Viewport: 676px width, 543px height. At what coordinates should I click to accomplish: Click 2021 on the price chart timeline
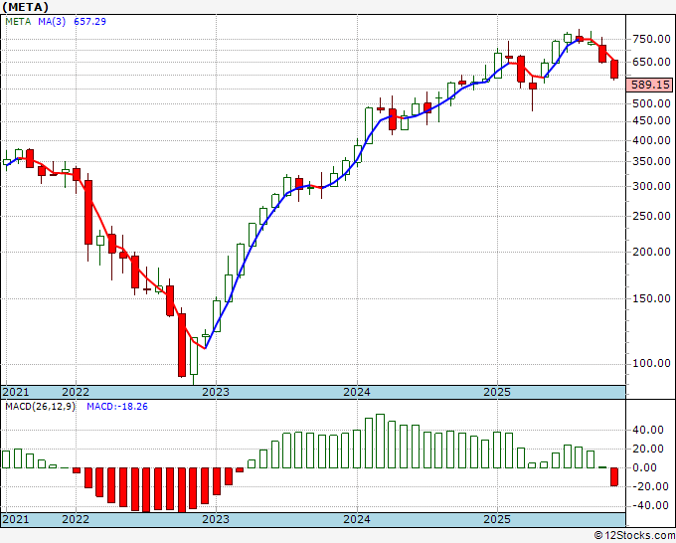[x=16, y=392]
